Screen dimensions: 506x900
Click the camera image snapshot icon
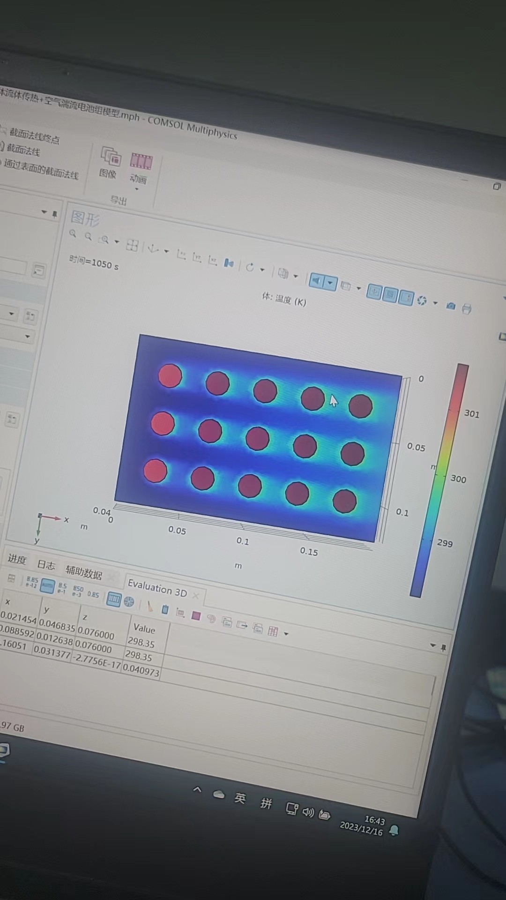[451, 306]
